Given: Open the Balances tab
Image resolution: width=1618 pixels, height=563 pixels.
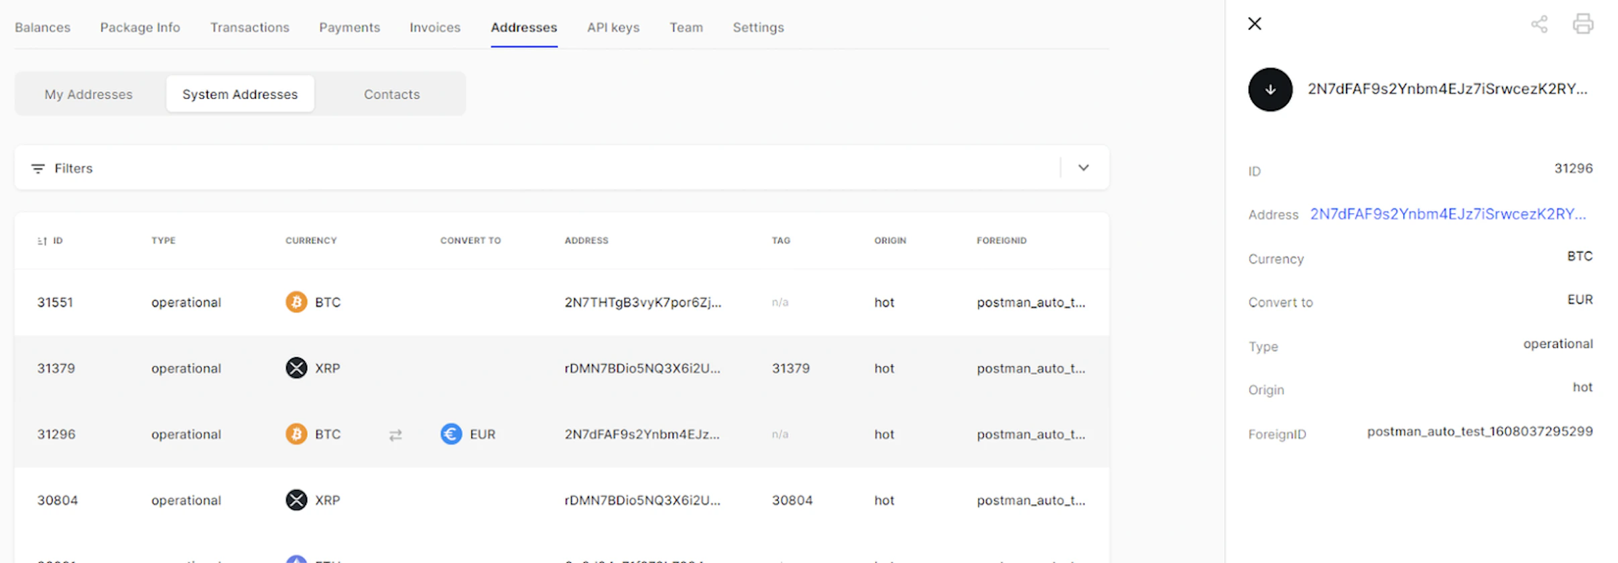Looking at the screenshot, I should point(43,27).
